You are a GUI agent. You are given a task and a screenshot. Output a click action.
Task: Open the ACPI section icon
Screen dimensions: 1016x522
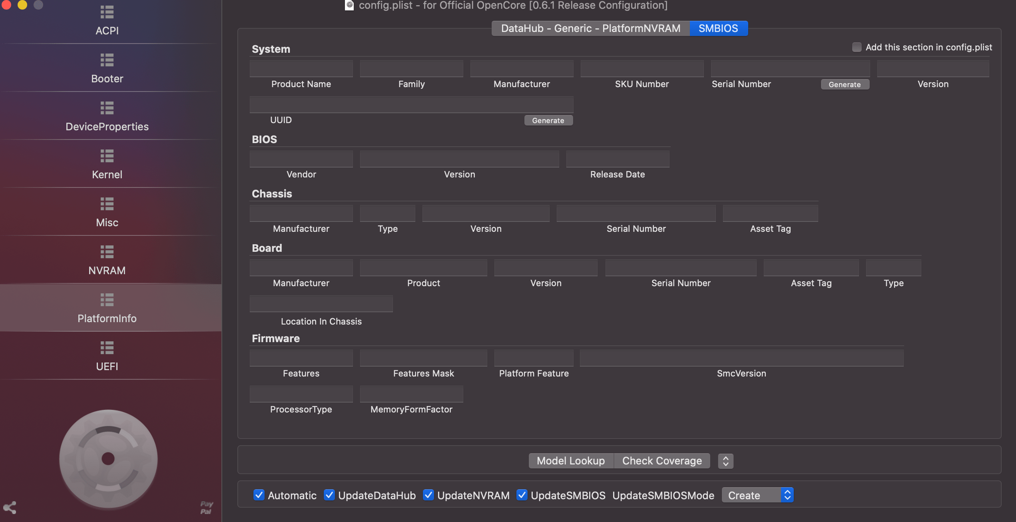(x=107, y=12)
